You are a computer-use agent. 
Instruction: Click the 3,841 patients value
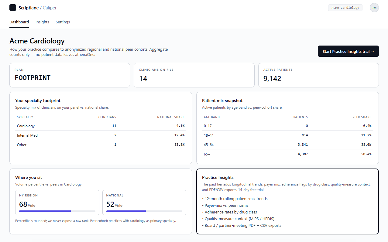(302, 145)
